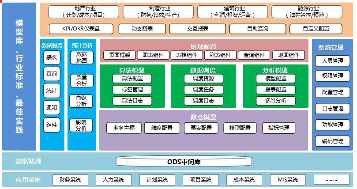This screenshot has width=357, height=189.
Task: Click 人力系统 in 应用系统 row
Action: coord(113,180)
